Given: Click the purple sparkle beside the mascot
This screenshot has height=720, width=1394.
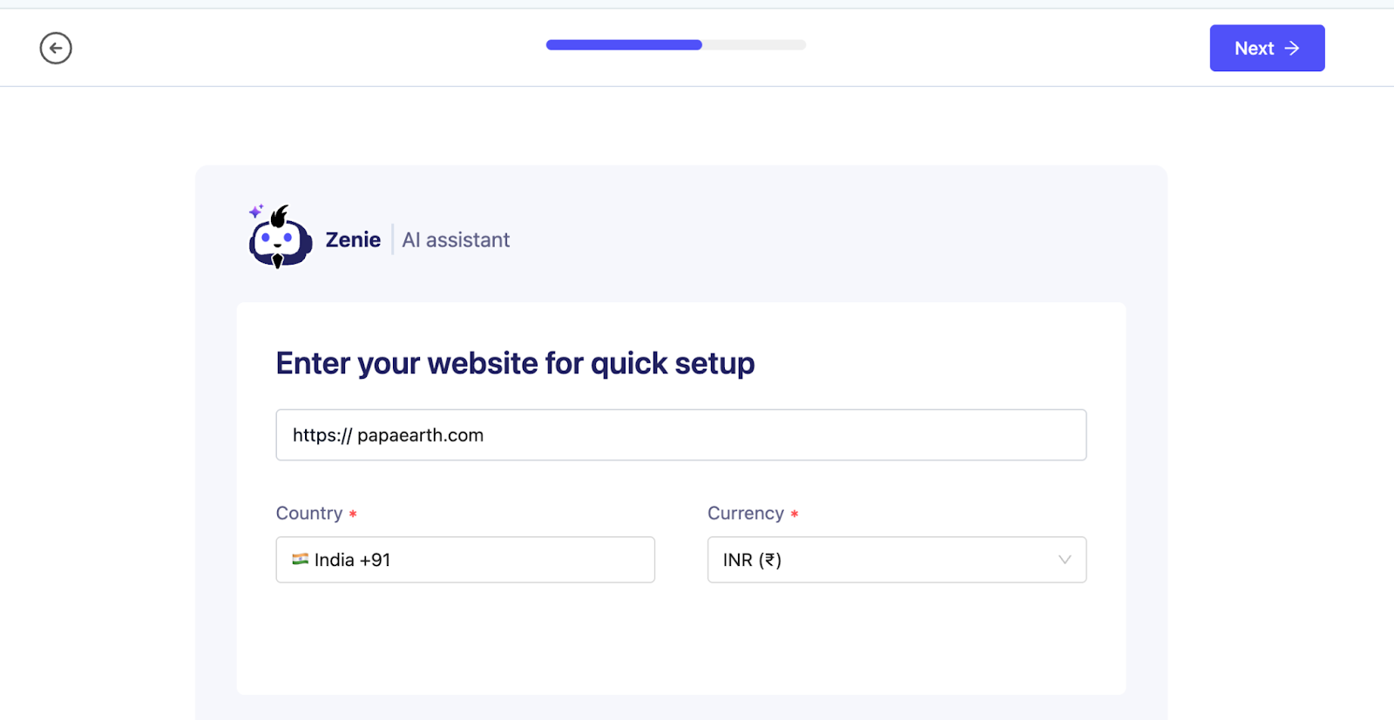Looking at the screenshot, I should point(255,211).
